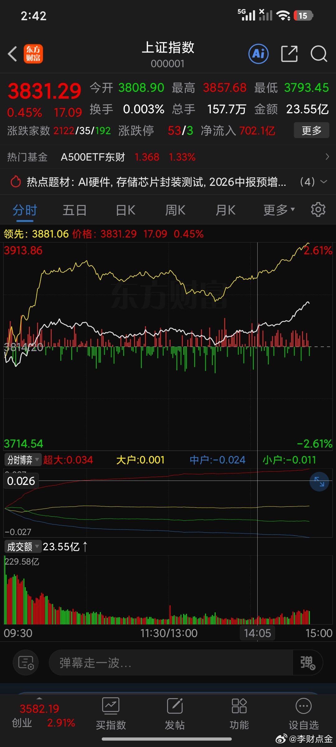The image size is (336, 747).
Task: Tap the 229.58亿 volume axis label
Action: pyautogui.click(x=22, y=561)
